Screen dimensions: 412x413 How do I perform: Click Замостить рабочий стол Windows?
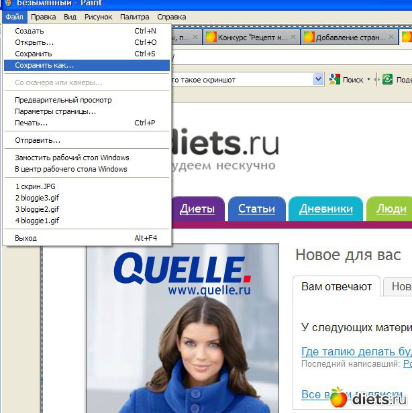72,158
